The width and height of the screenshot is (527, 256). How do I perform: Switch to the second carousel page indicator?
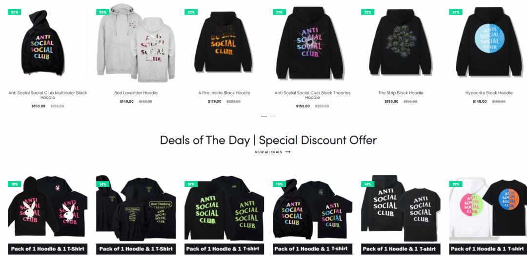coord(273,116)
